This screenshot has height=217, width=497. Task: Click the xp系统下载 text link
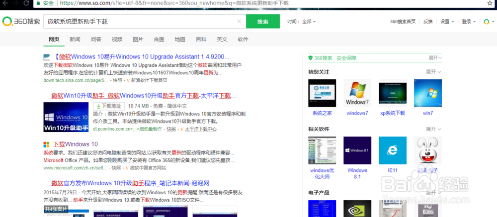[x=393, y=113]
